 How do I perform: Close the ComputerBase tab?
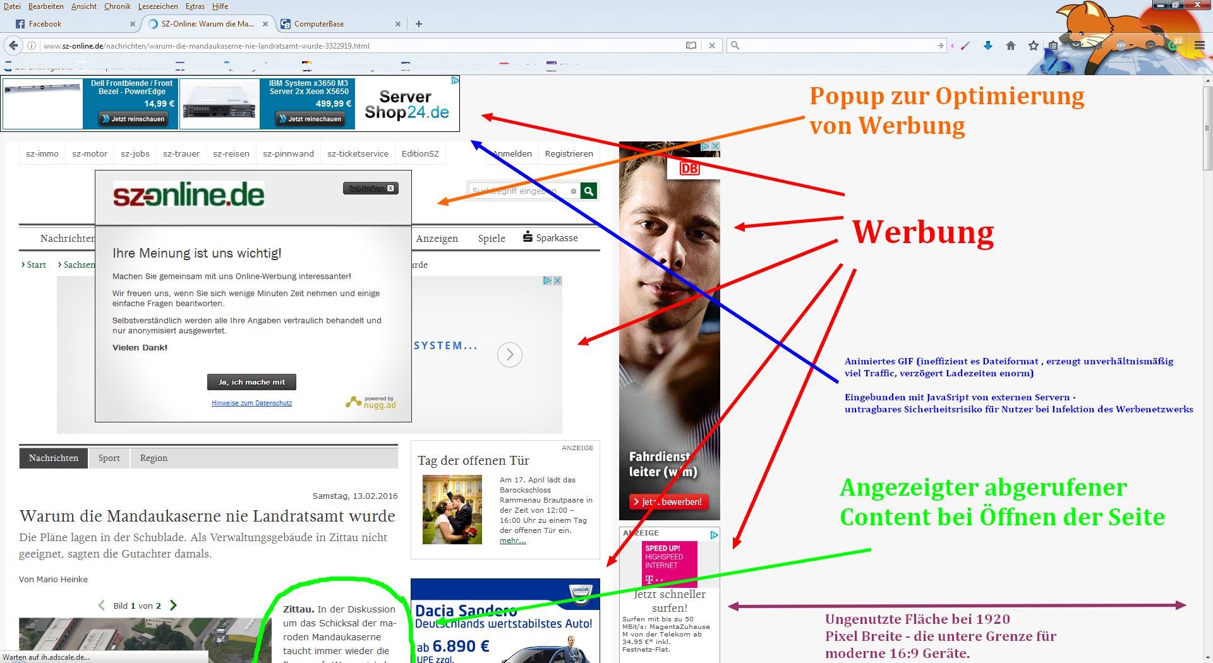click(x=398, y=24)
